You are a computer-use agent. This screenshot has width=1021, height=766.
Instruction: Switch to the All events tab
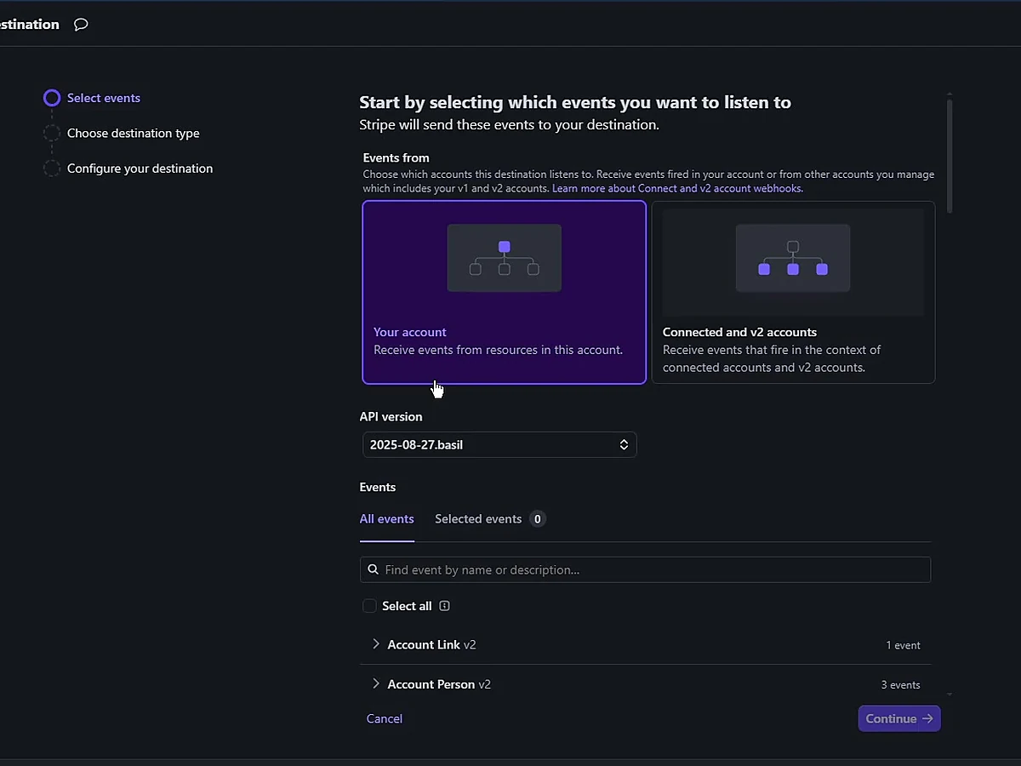click(387, 519)
